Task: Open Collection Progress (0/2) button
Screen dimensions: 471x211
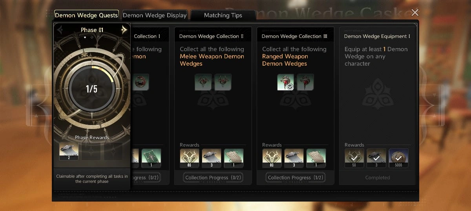Action: pos(213,177)
